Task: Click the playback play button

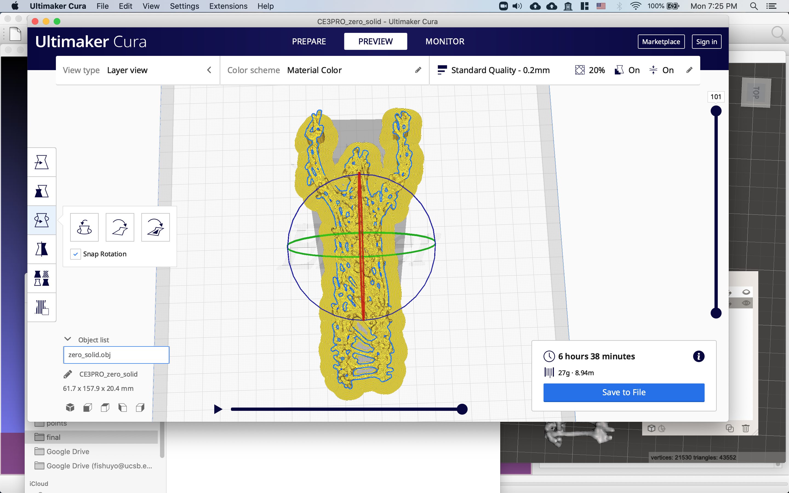Action: point(218,408)
